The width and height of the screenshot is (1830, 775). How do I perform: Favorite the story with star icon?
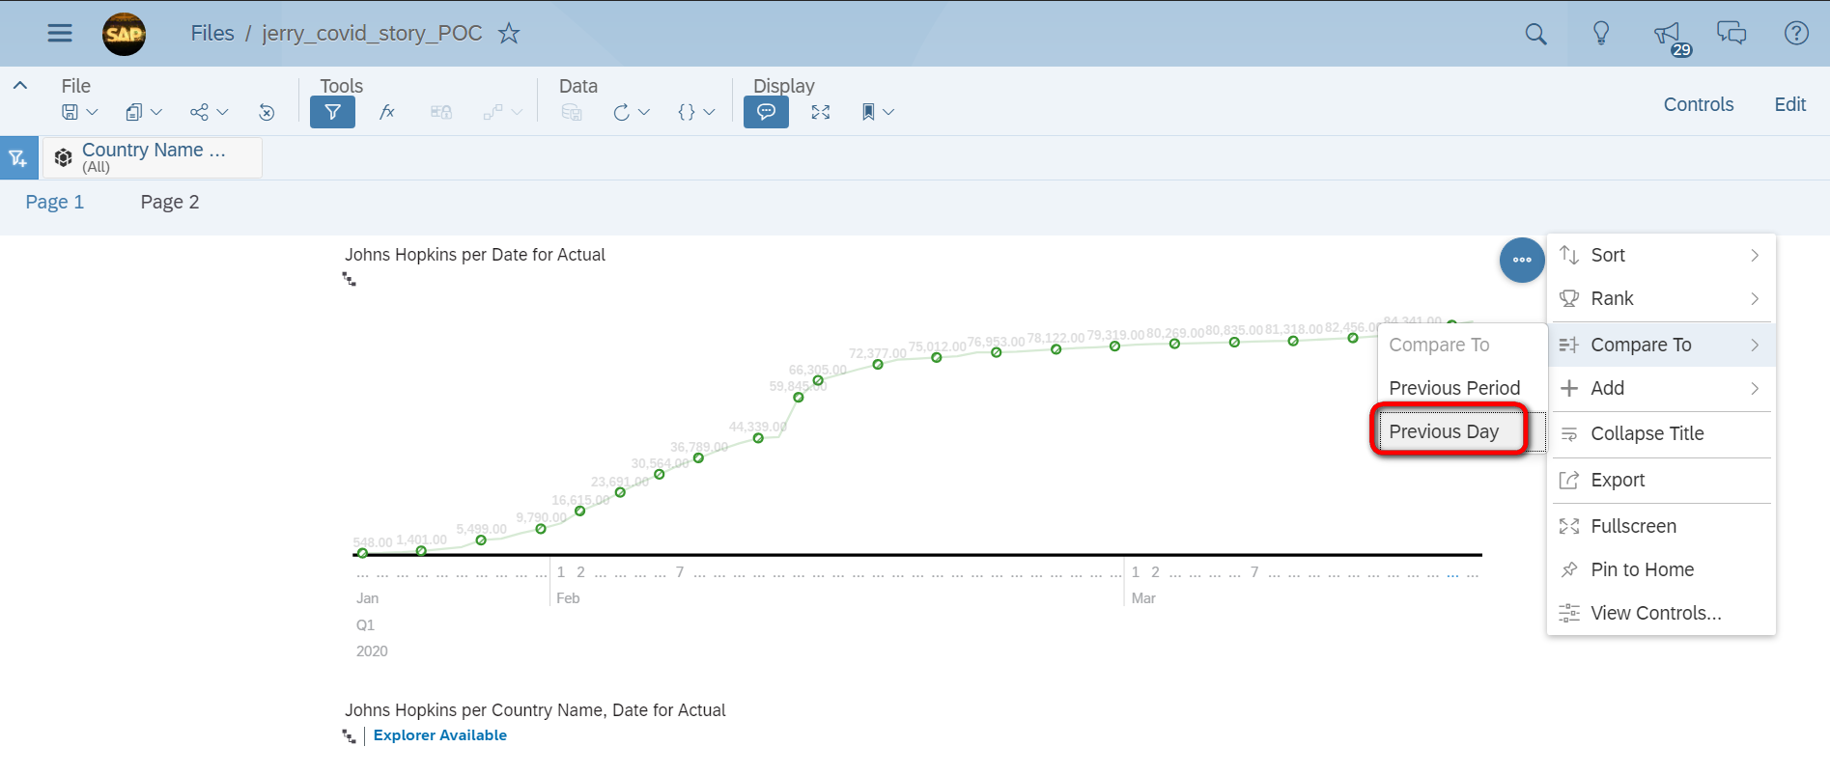click(x=509, y=34)
